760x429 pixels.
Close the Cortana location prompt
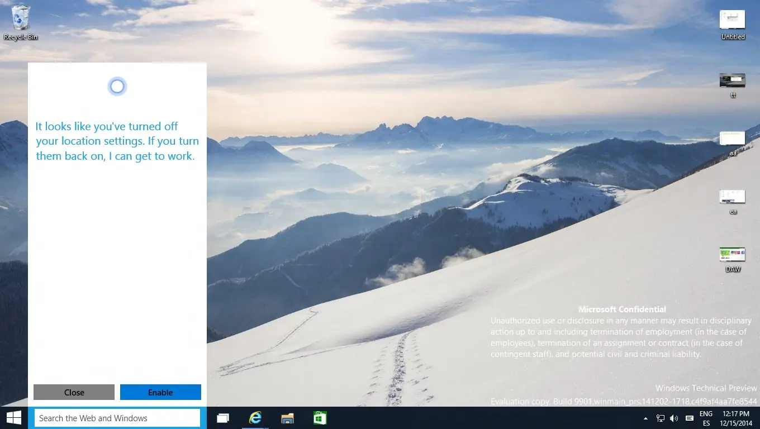click(74, 392)
